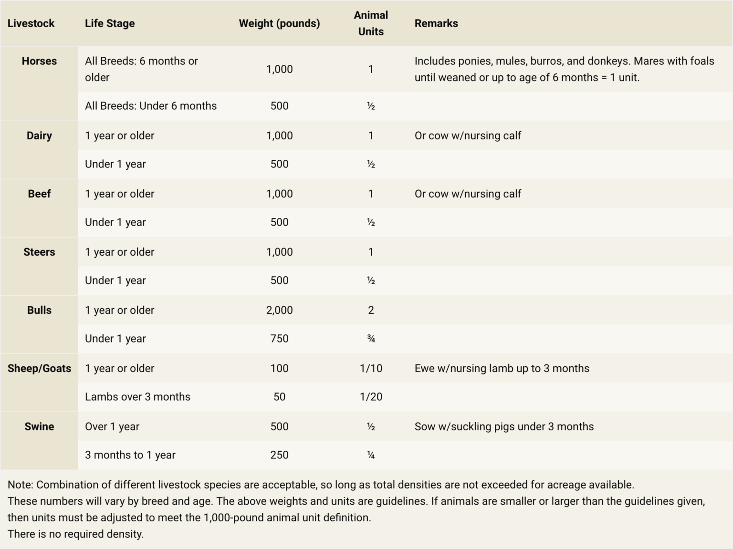Click the Horses row label
Viewport: 733px width, 549px height.
point(39,61)
